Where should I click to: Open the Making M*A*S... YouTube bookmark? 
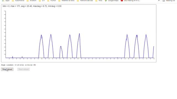(131, 1)
